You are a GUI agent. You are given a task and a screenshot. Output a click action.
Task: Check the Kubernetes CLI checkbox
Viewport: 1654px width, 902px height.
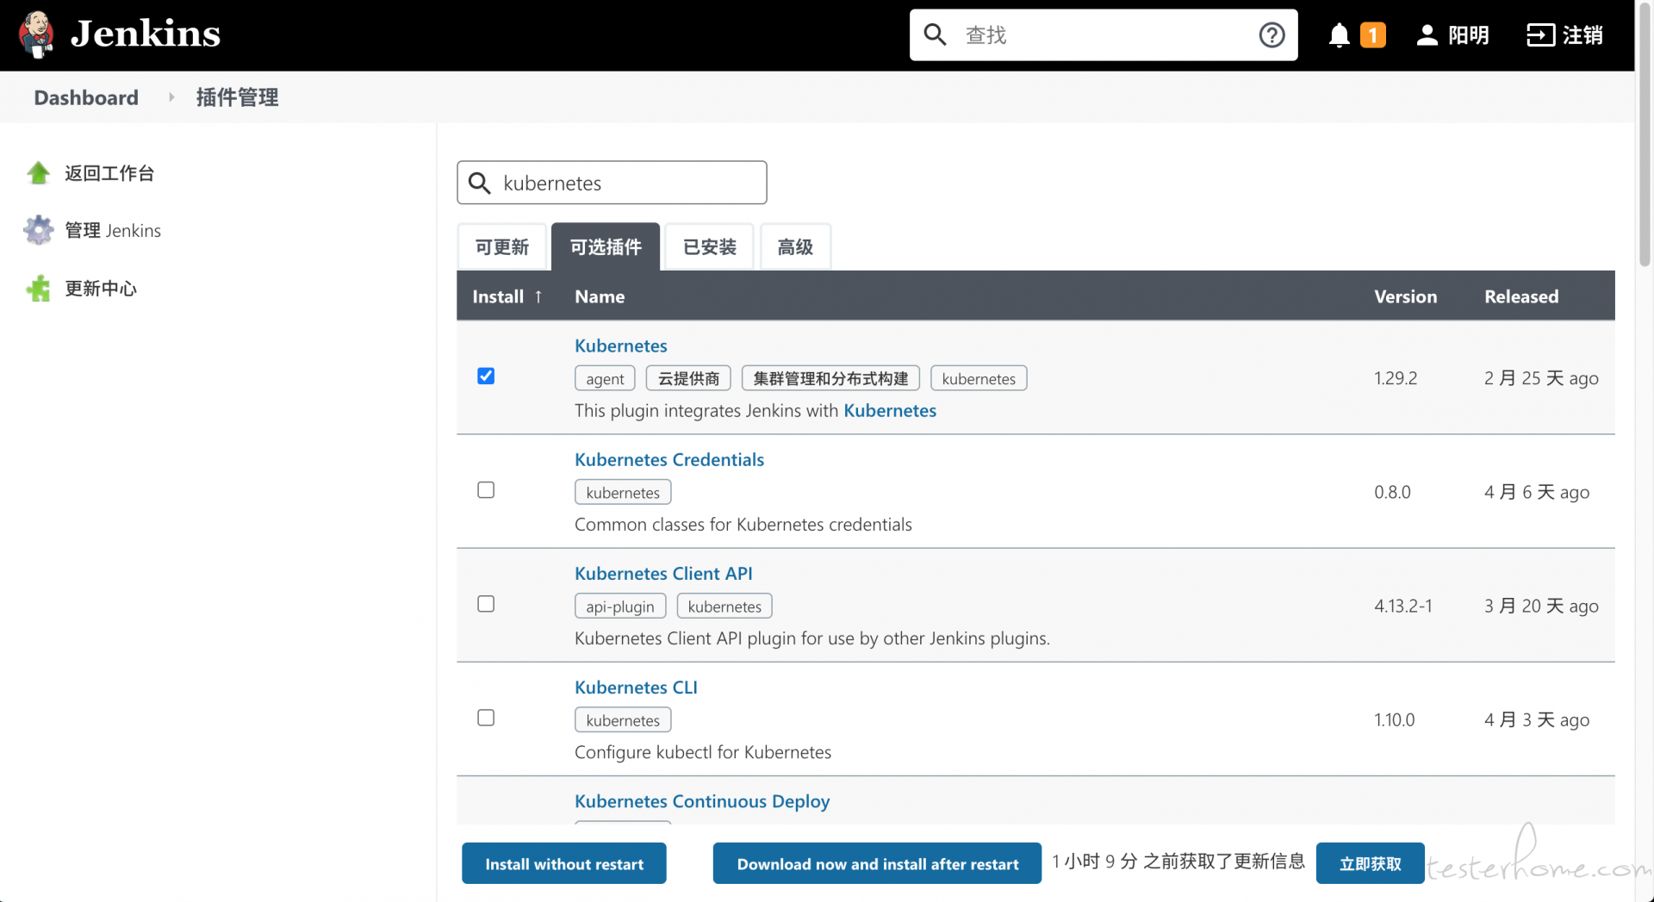[x=486, y=718]
